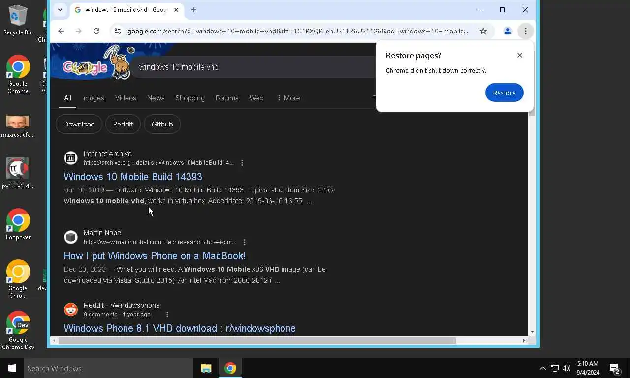Viewport: 630px width, 378px height.
Task: Switch to Shopping results
Action: coord(190,98)
